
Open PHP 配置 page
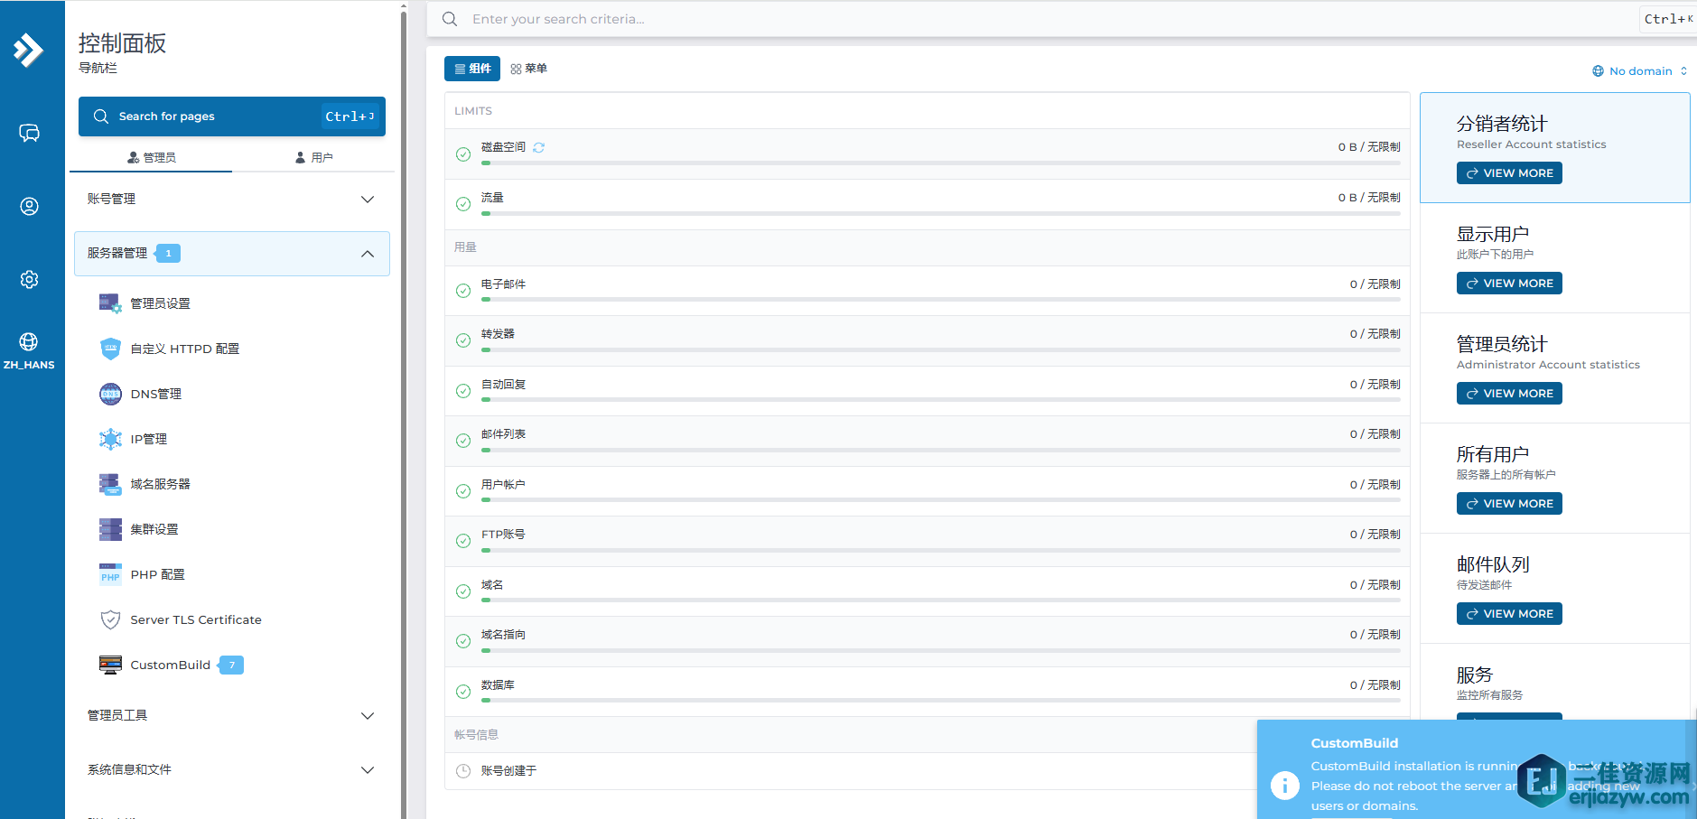point(157,574)
